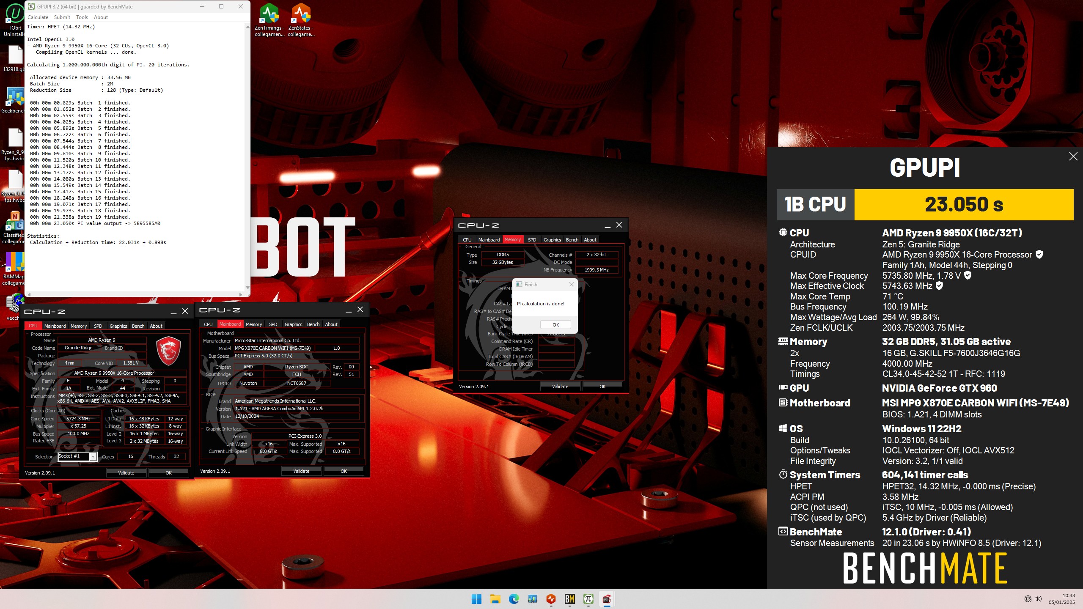Open File Explorer from taskbar
The height and width of the screenshot is (609, 1083).
[495, 599]
